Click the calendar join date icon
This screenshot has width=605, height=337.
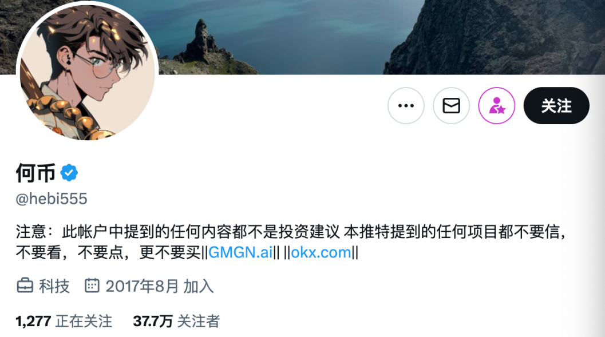[92, 286]
